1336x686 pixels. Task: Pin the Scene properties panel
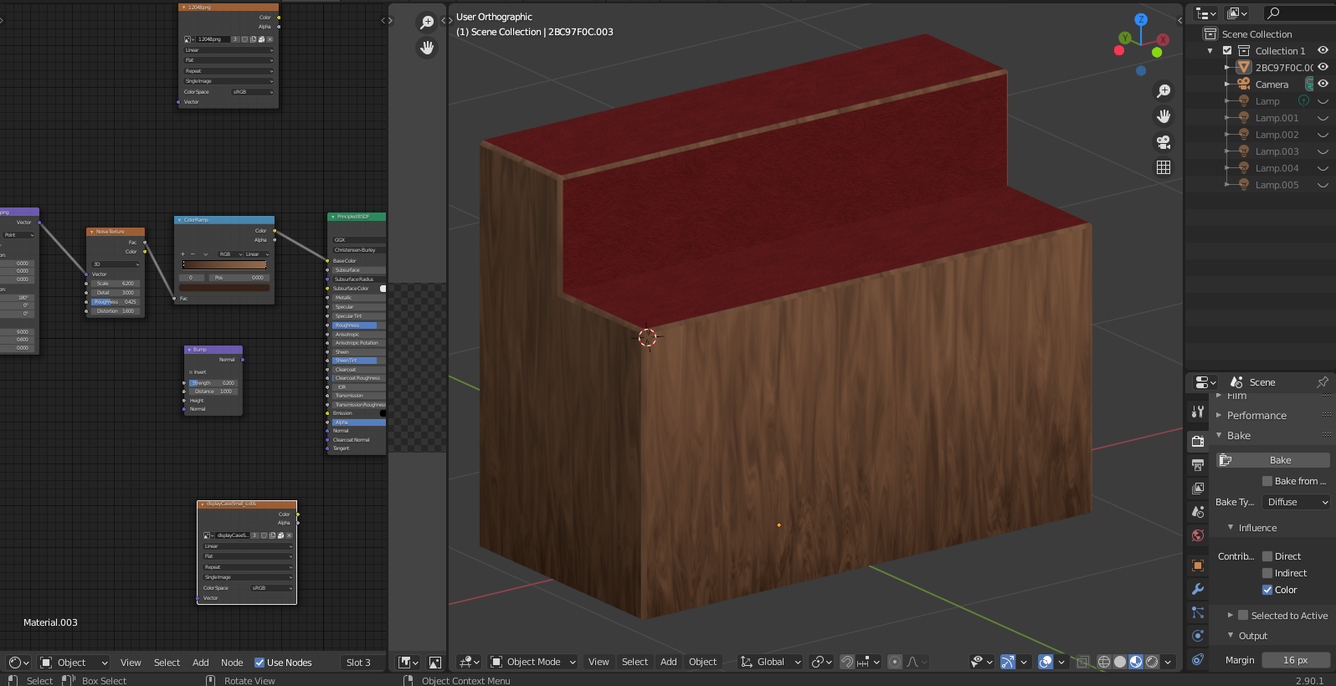click(1323, 382)
